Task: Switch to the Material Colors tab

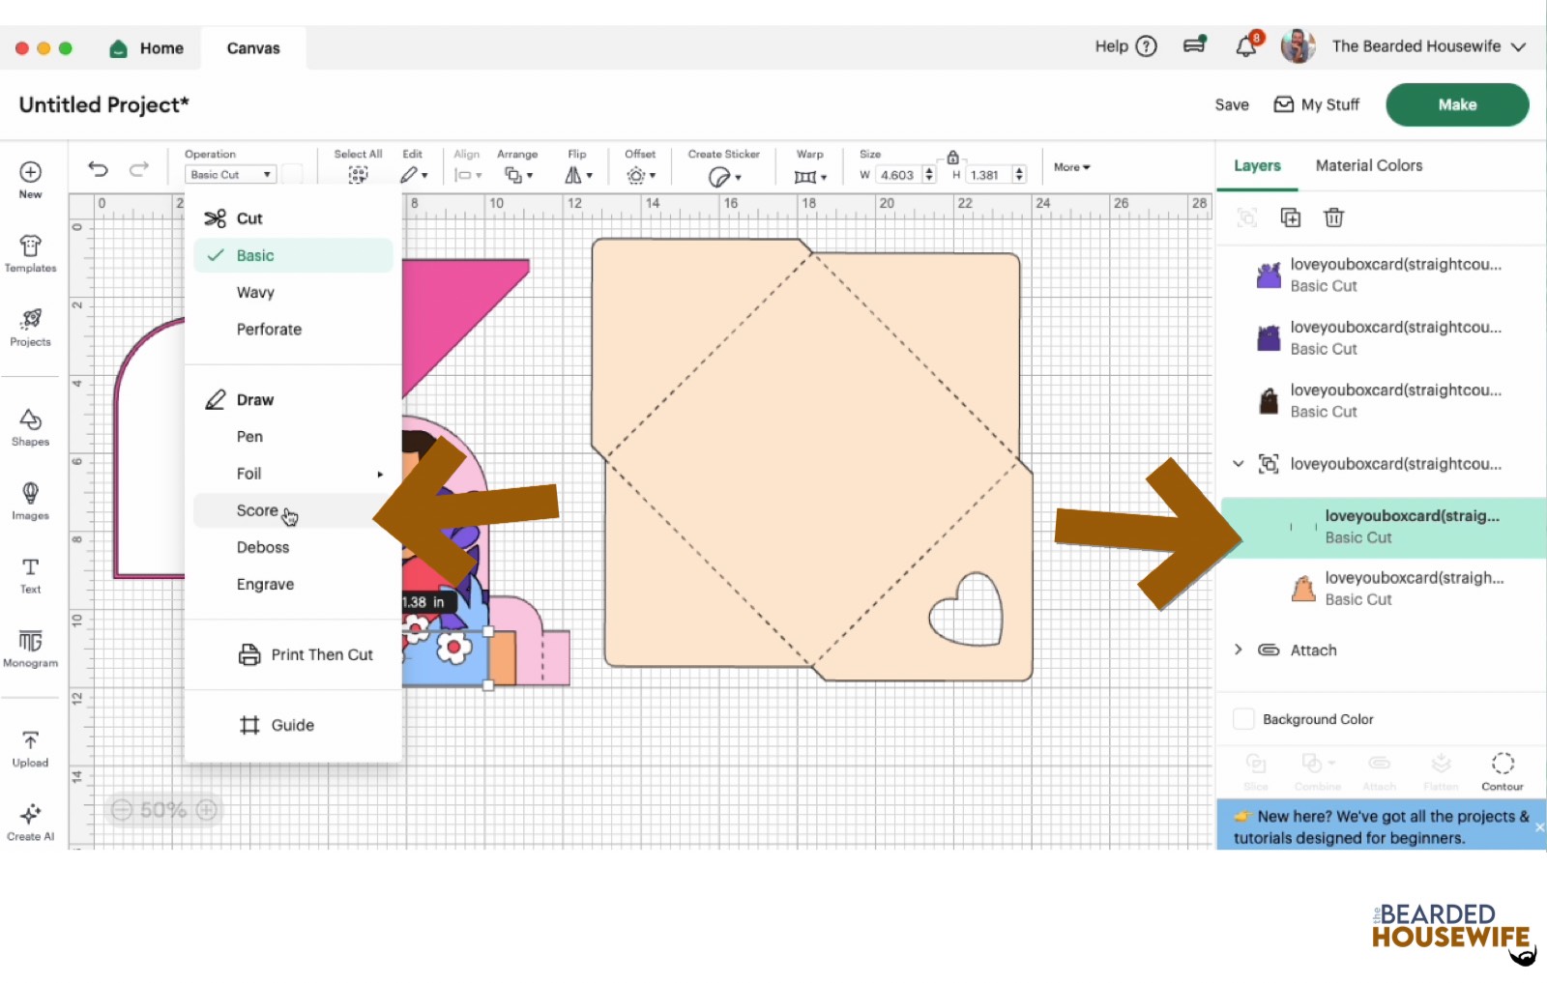Action: coord(1368,165)
